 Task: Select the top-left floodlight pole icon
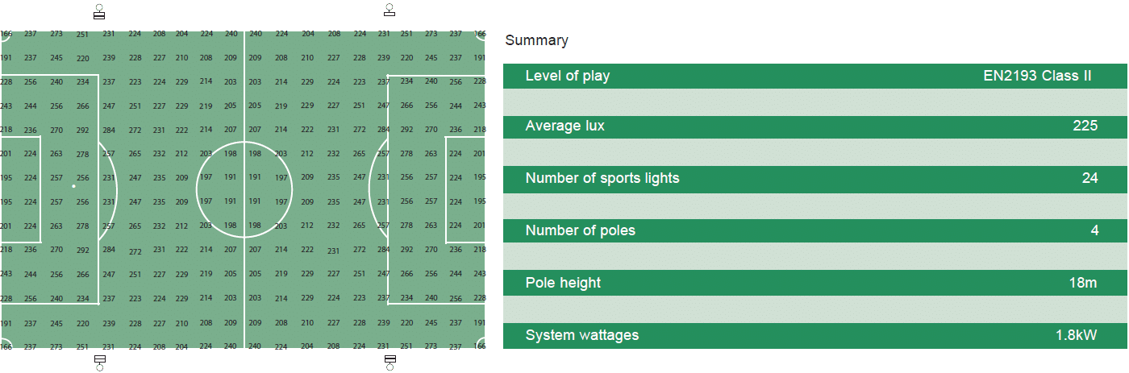99,12
